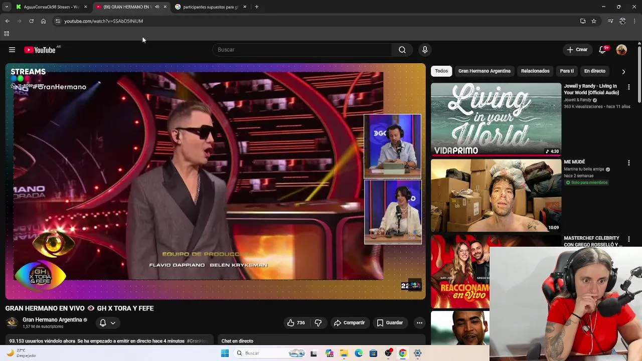Go to the YouTube home logo
Viewport: 642px width, 361px height.
pos(40,50)
